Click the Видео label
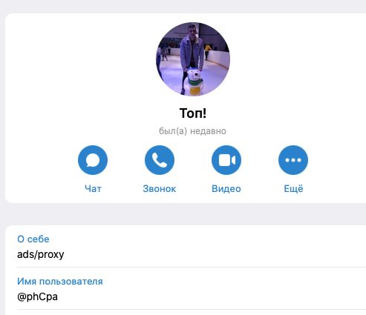This screenshot has height=315, width=366. (x=226, y=189)
